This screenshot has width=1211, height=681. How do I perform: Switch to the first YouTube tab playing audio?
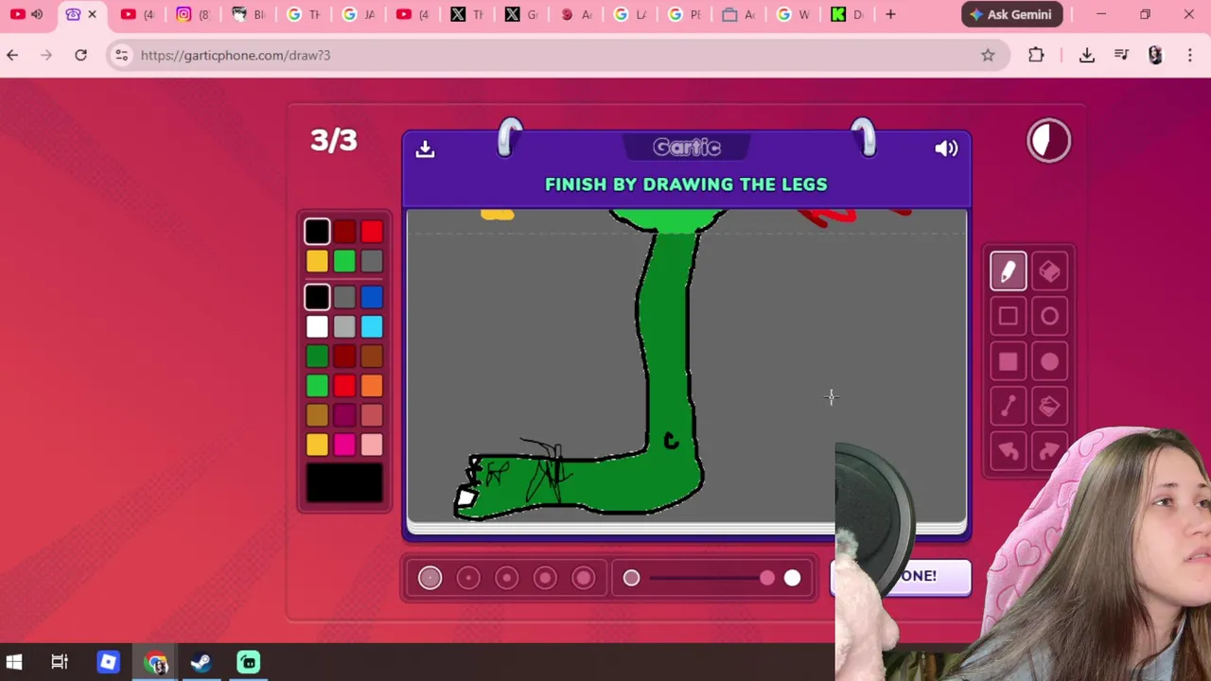[26, 14]
